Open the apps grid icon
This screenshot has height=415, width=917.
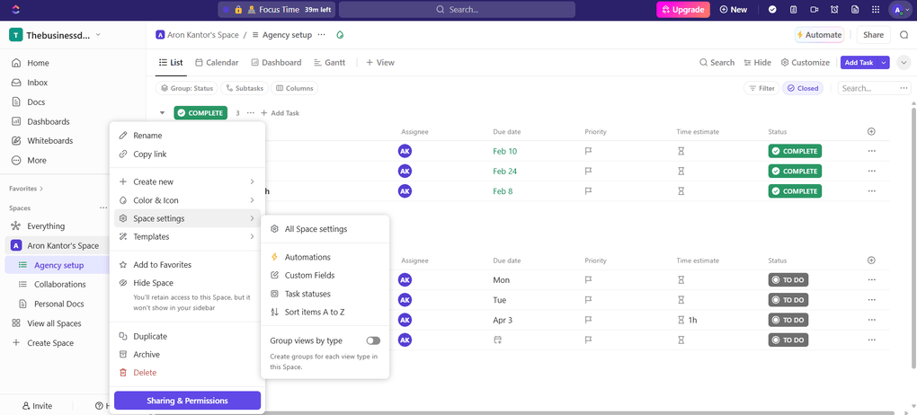coord(876,9)
